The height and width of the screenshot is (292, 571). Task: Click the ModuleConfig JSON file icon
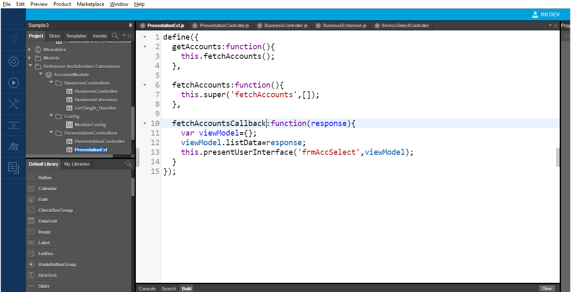(x=69, y=125)
